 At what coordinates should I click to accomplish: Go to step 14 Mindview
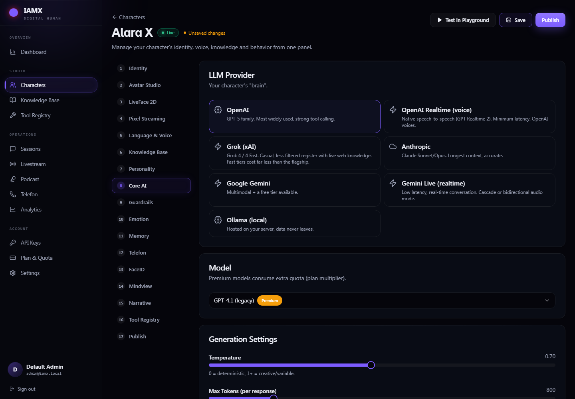tap(151, 286)
